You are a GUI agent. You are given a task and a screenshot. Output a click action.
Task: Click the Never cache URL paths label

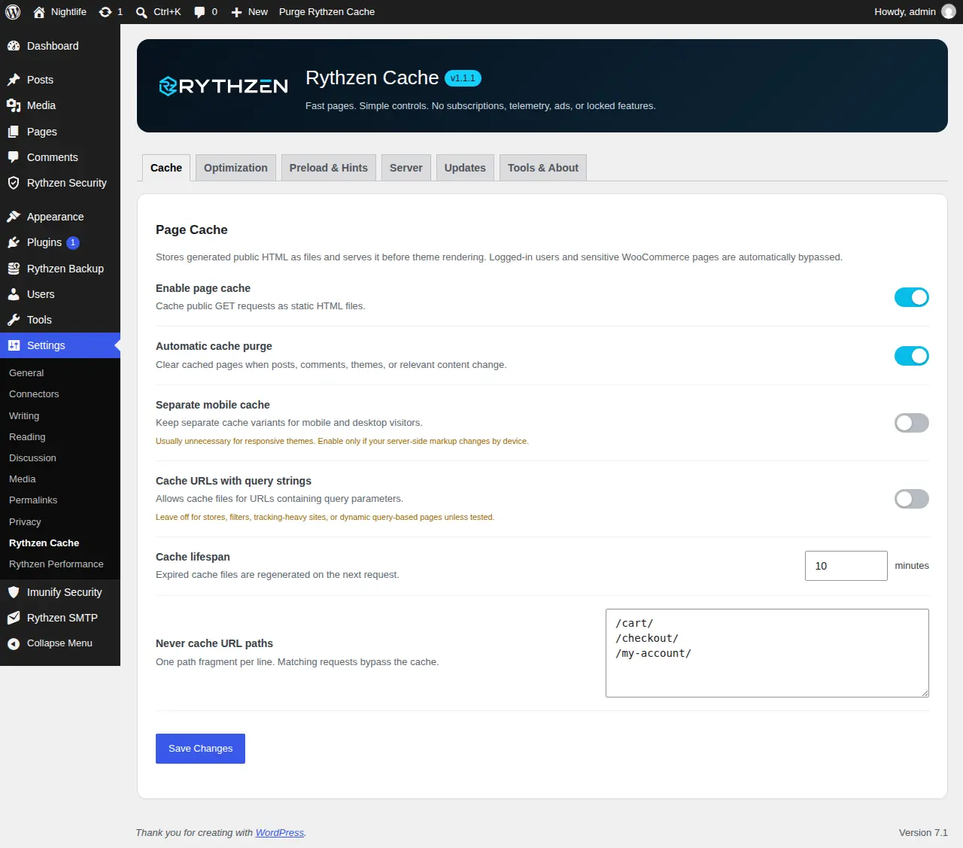(214, 643)
